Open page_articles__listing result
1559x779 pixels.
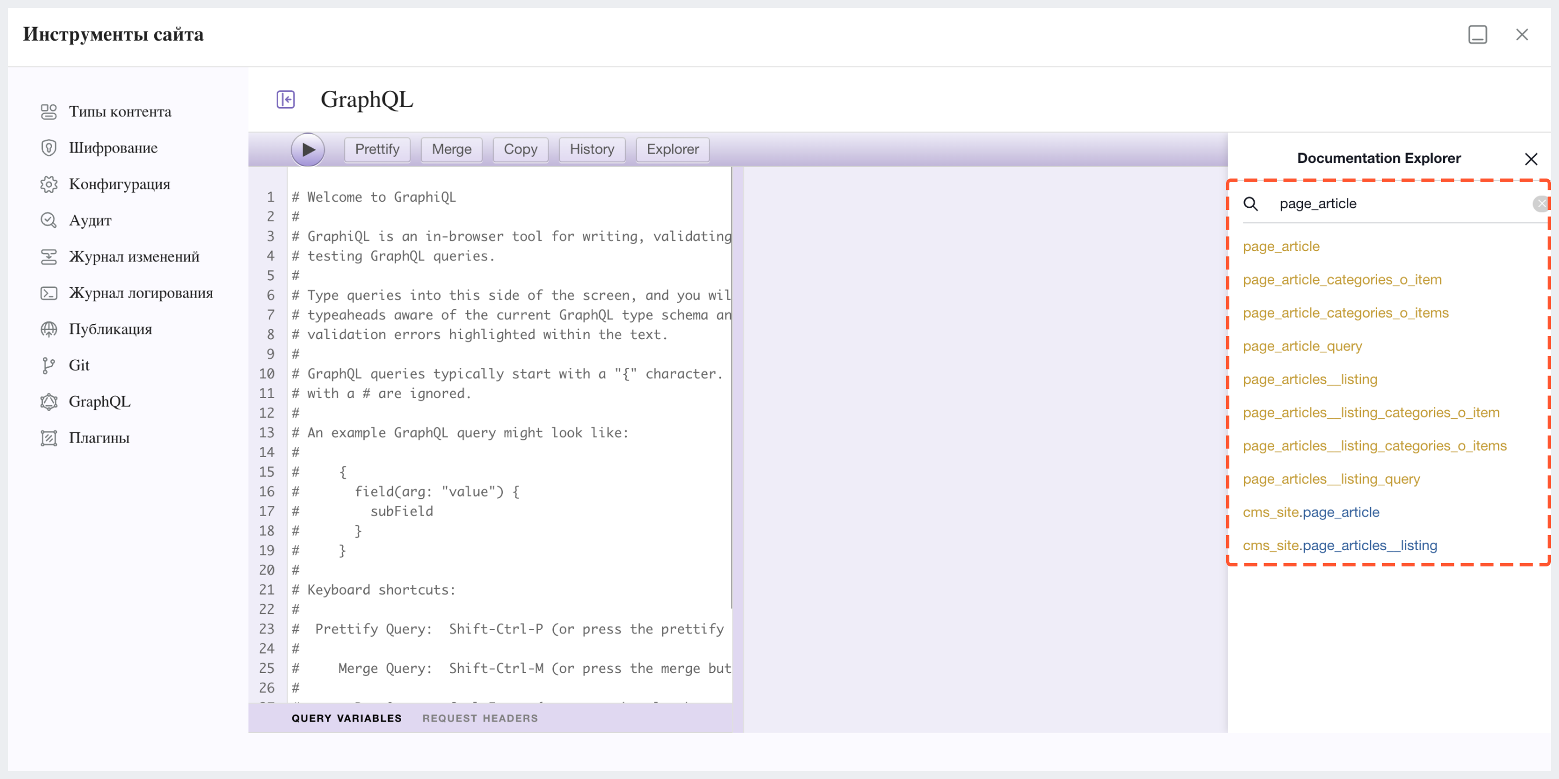(x=1310, y=379)
